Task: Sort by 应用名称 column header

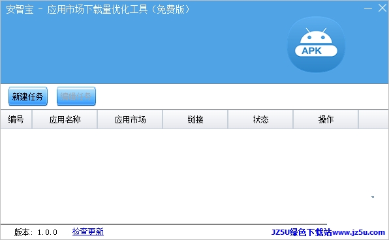Action: [65, 119]
